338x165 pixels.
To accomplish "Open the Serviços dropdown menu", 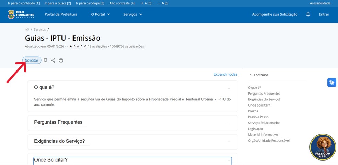I will (x=133, y=14).
